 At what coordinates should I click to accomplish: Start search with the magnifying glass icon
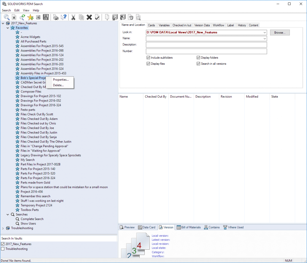7,17
